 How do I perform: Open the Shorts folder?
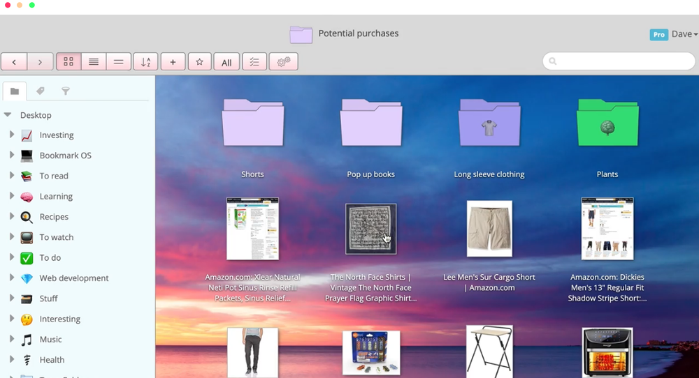pos(253,123)
